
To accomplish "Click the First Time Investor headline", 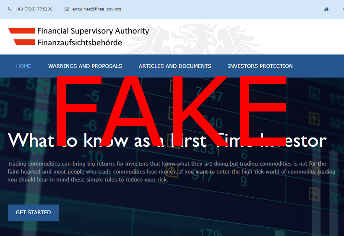I will (x=167, y=140).
